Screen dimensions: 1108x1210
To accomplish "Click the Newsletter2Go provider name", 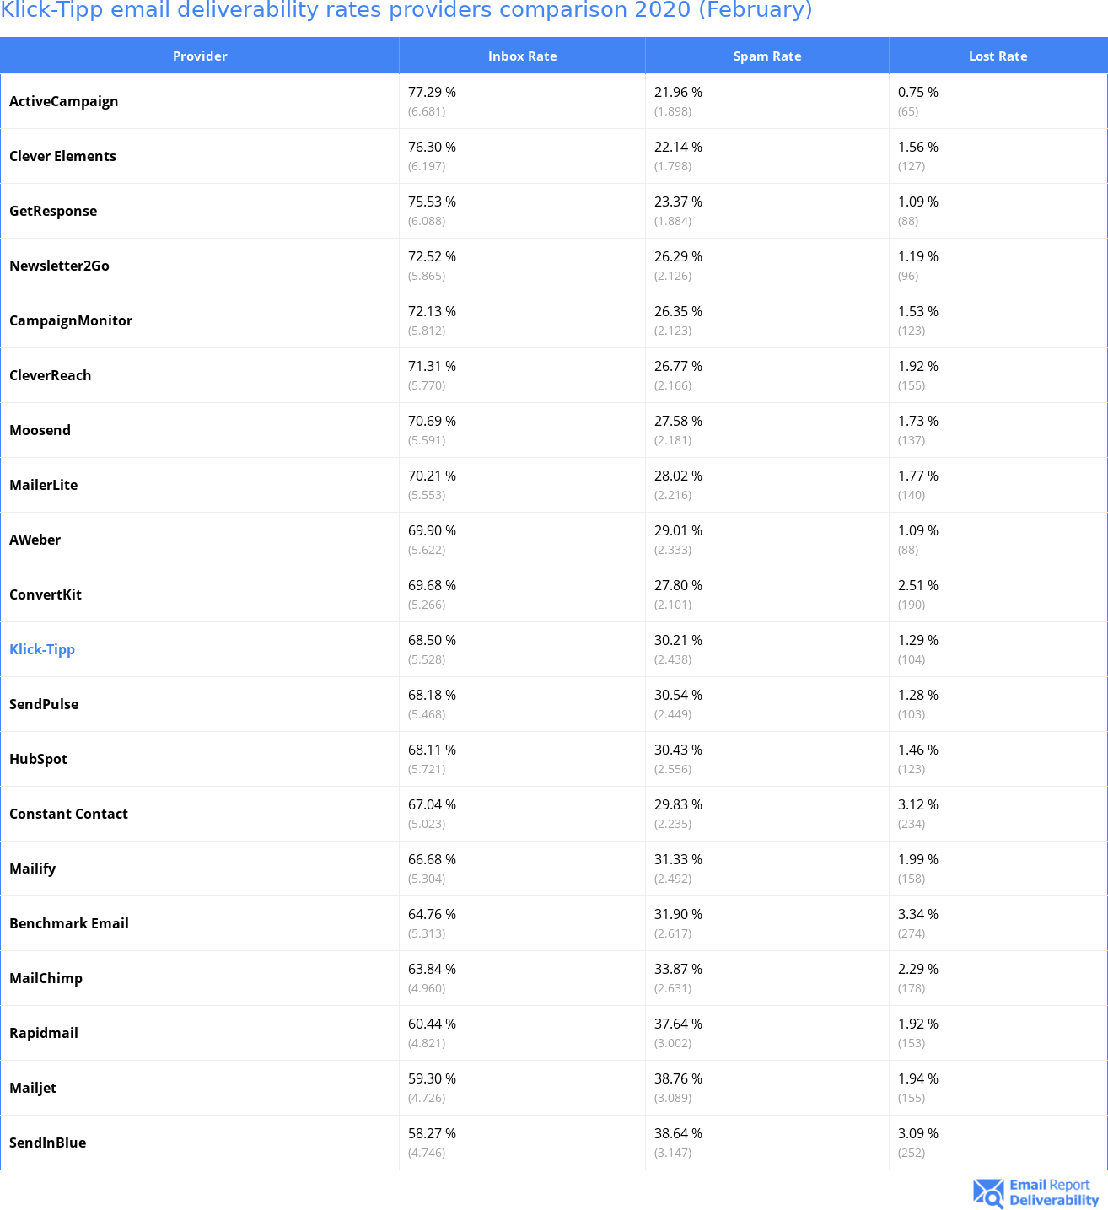I will point(59,266).
